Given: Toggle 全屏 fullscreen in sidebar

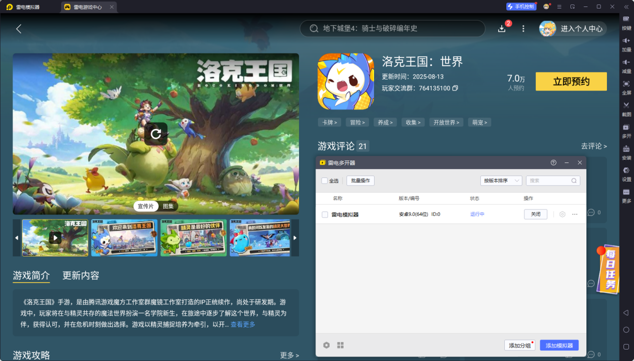Looking at the screenshot, I should point(626,87).
